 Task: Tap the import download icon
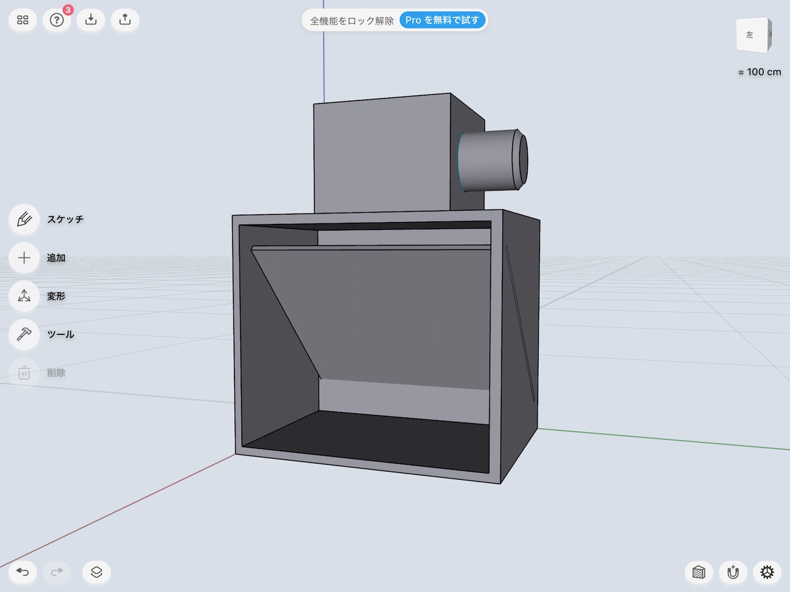[x=91, y=20]
